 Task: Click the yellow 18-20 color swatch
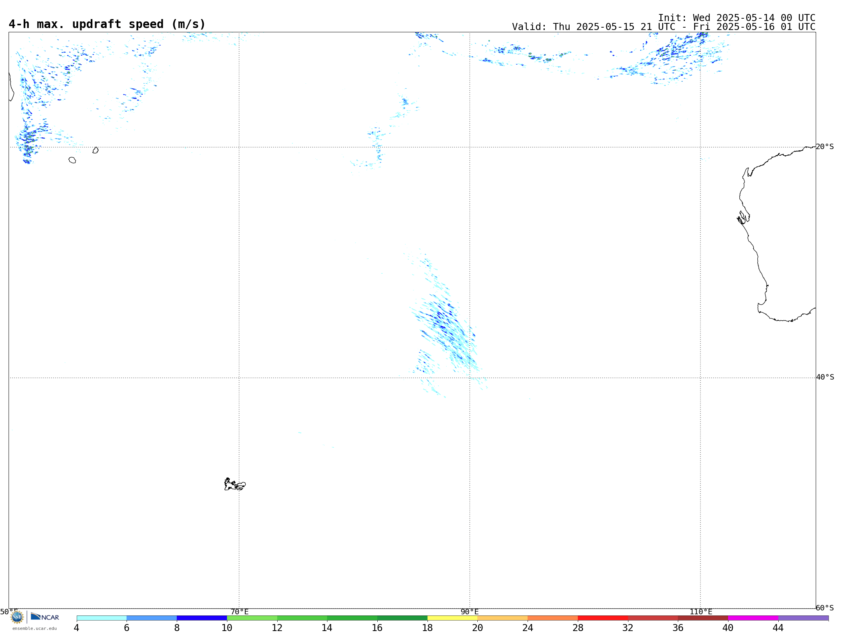pos(452,618)
